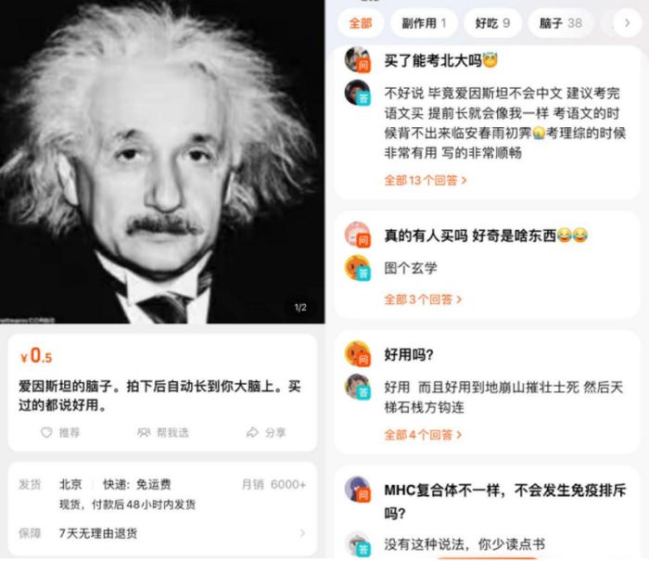Open the asker avatar beside 好用吗?
649x561 pixels.
(x=357, y=354)
